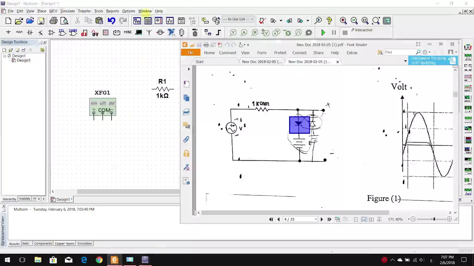Viewport: 474px width, 266px height.
Task: Click the zoom in plus button in Foxit
Action: 449,219
